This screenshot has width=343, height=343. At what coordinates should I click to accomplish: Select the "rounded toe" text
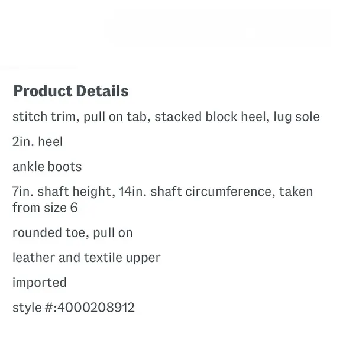[48, 232]
